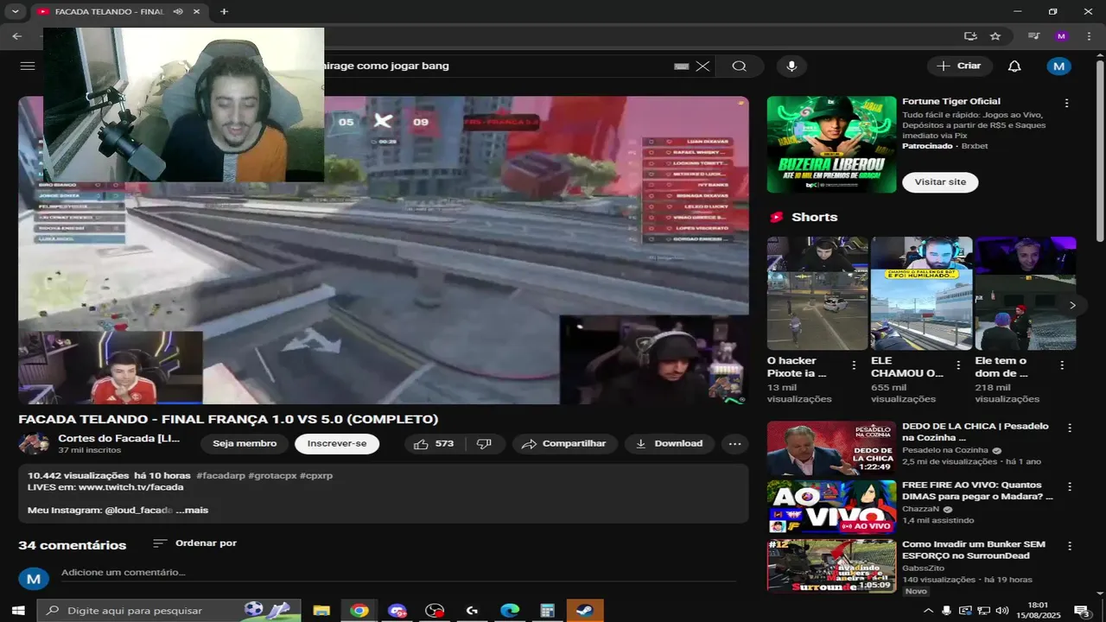
Task: Like the video with thumbs up 573
Action: (435, 444)
